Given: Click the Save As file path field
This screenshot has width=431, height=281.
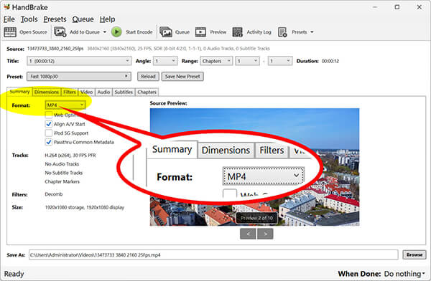Looking at the screenshot, I should click(x=213, y=255).
